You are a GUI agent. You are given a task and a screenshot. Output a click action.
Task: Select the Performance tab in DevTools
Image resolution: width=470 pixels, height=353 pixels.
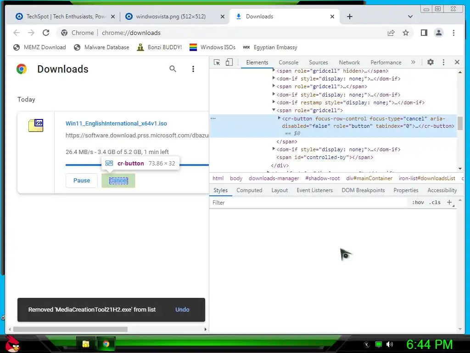(x=386, y=63)
